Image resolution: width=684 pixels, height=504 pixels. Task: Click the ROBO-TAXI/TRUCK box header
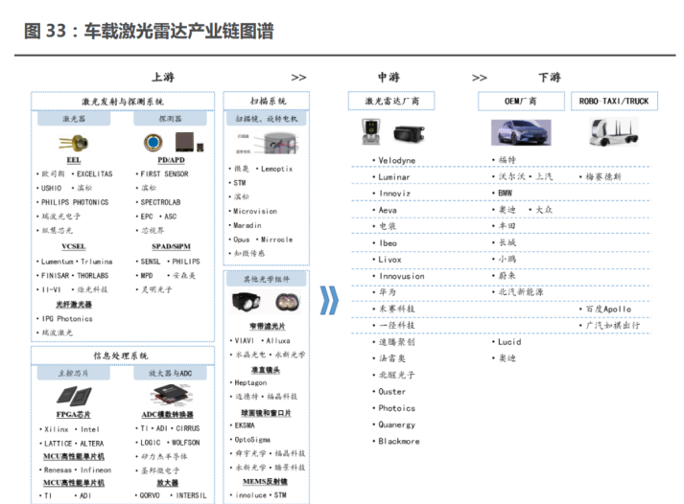pyautogui.click(x=614, y=101)
